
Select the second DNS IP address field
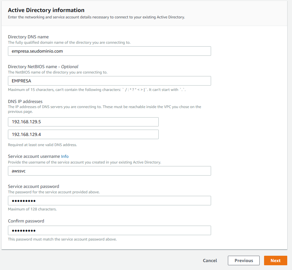tap(83, 135)
